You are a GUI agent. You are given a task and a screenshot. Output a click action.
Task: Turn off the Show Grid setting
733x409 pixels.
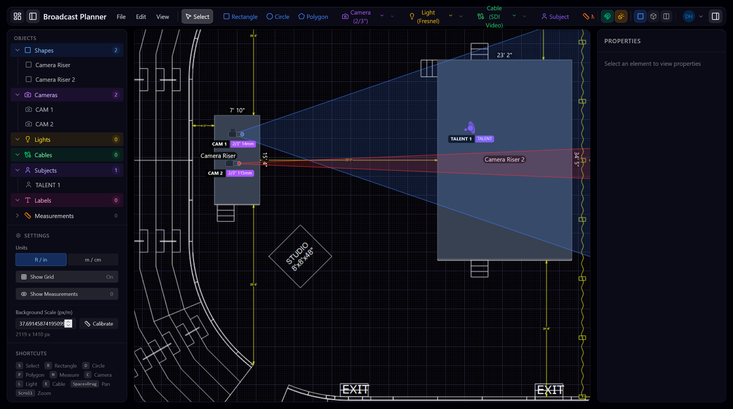point(67,276)
